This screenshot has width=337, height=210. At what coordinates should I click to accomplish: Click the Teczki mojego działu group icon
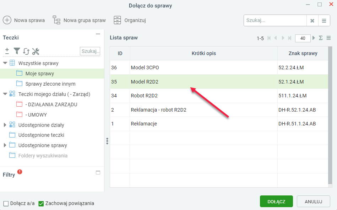click(12, 94)
